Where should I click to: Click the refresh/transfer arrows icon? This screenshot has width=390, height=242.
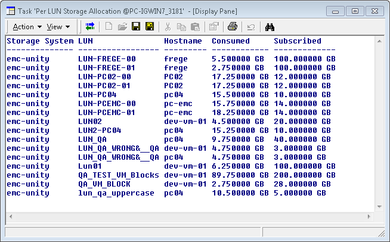90,27
